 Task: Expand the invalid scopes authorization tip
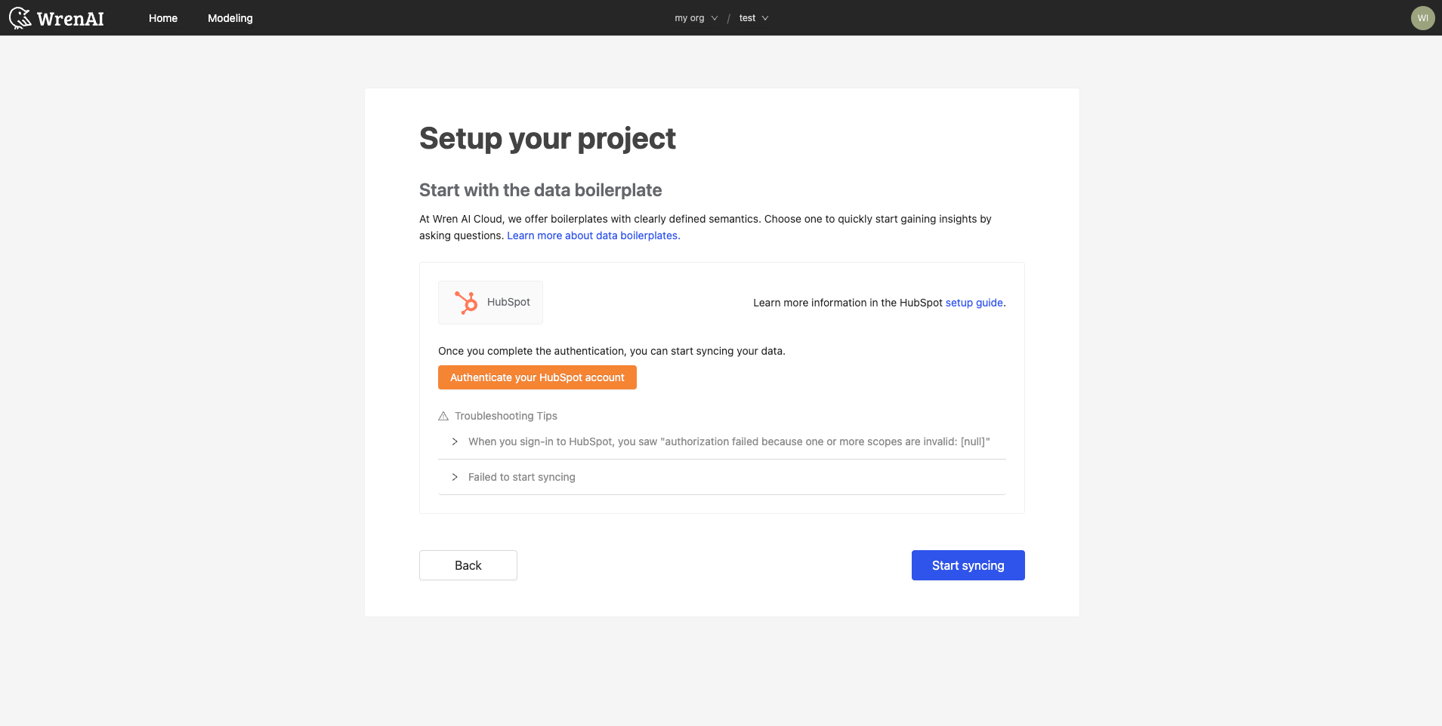(722, 441)
